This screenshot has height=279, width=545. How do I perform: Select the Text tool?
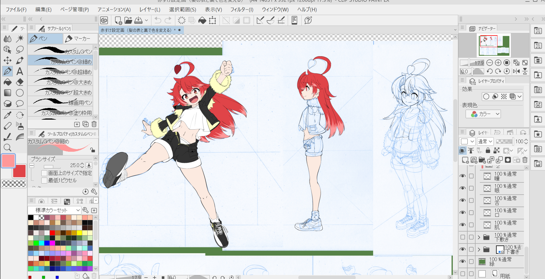click(x=20, y=71)
